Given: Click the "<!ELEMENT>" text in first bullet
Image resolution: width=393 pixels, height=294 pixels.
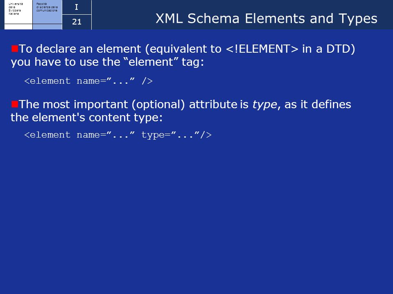Looking at the screenshot, I should (x=262, y=49).
